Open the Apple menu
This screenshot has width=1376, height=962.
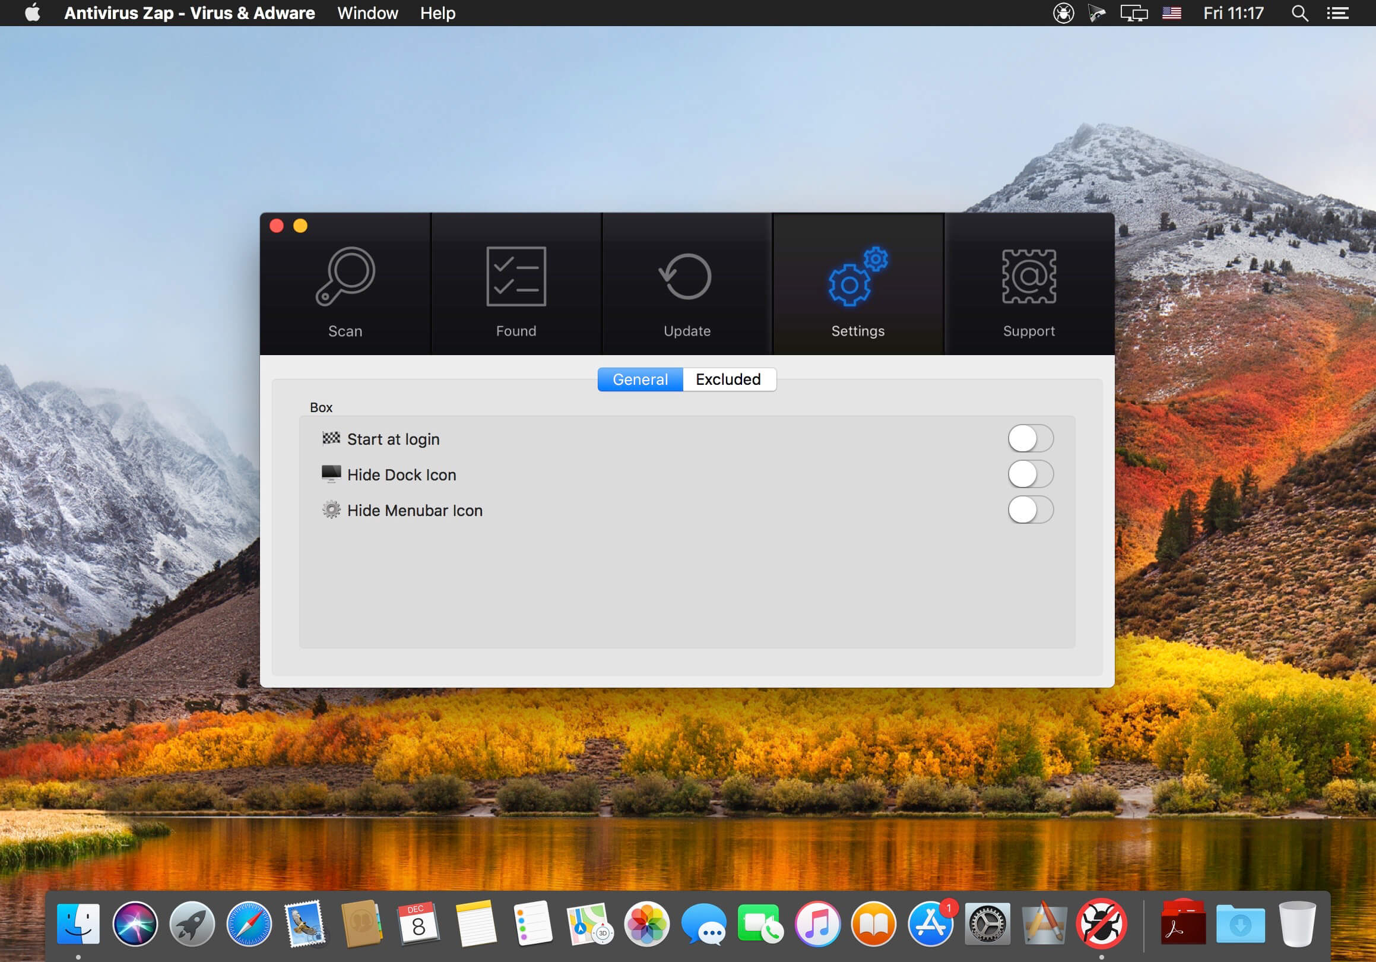click(x=33, y=12)
